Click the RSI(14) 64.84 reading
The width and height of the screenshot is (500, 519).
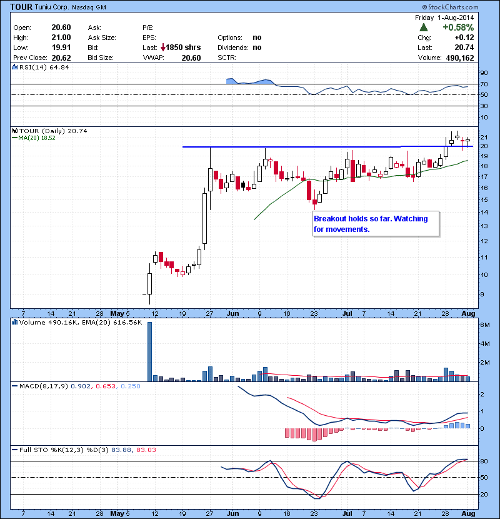(44, 67)
